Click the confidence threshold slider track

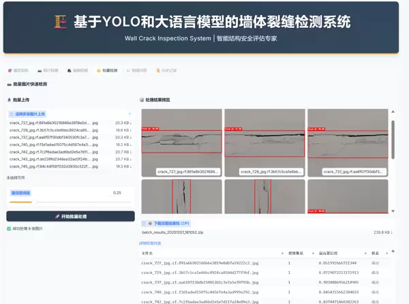(71, 202)
